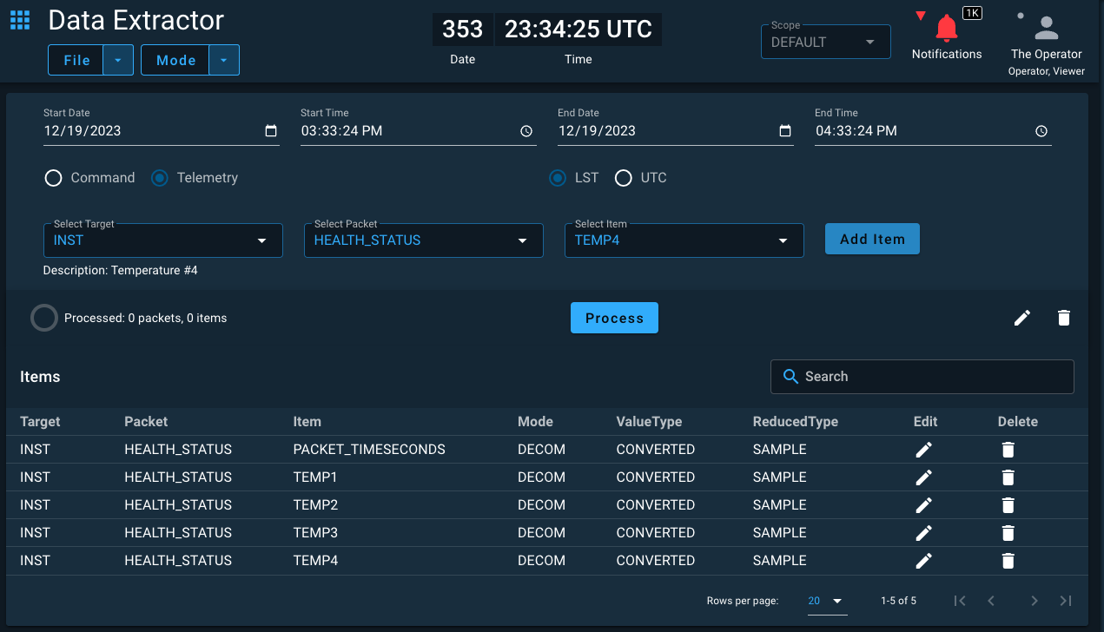Open the Select Item TEMP4 dropdown

[x=684, y=240]
